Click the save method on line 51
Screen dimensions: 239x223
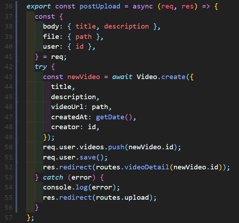(88, 157)
